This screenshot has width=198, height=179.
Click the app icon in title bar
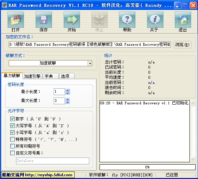click(x=4, y=5)
